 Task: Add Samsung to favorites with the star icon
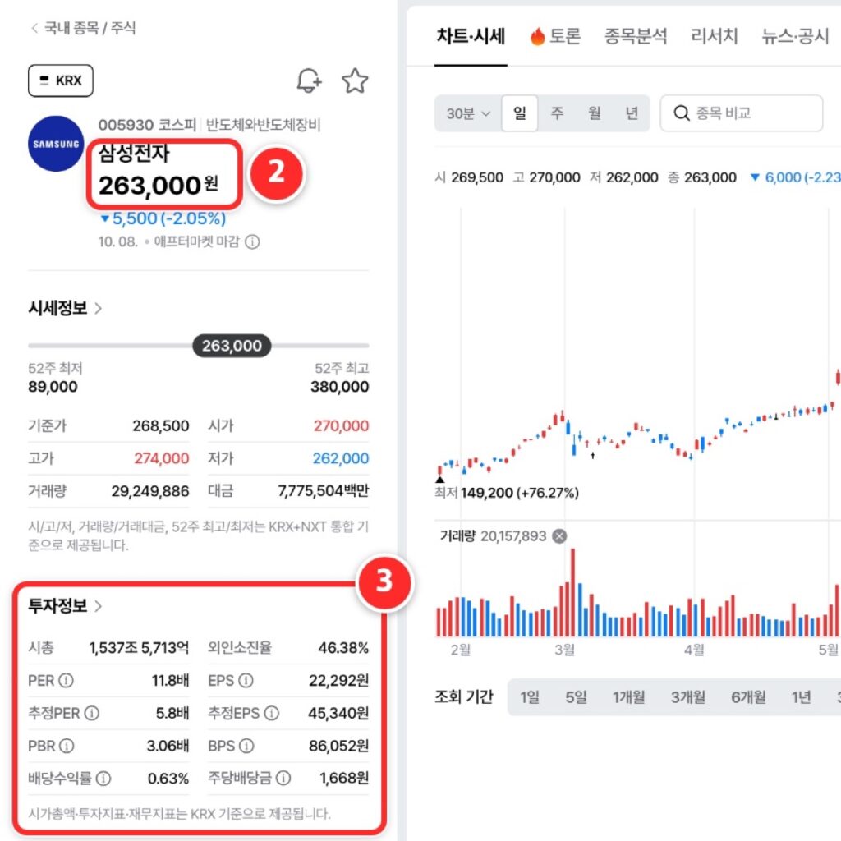click(355, 81)
